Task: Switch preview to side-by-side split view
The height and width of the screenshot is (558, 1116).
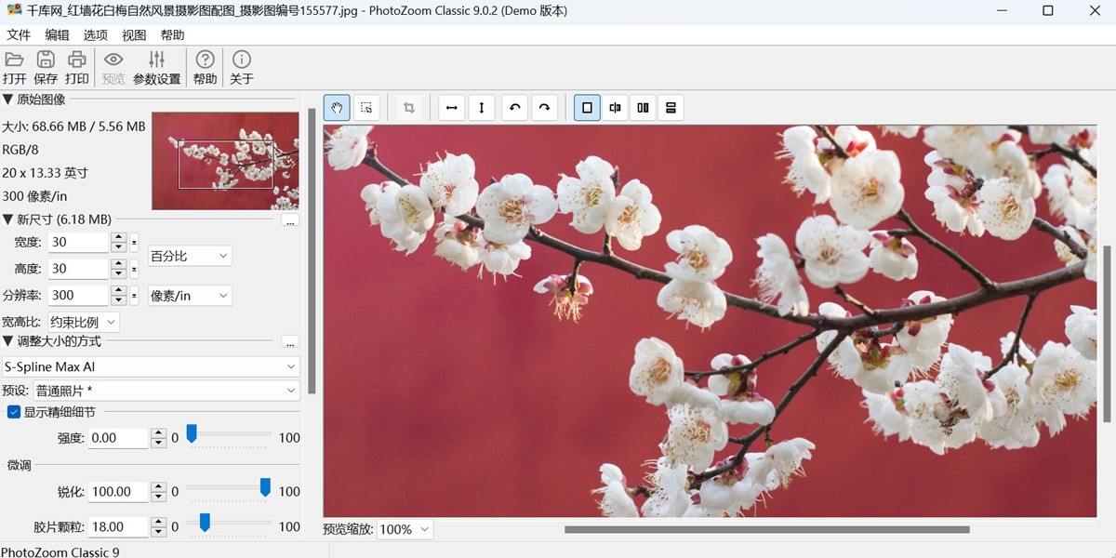Action: (642, 107)
